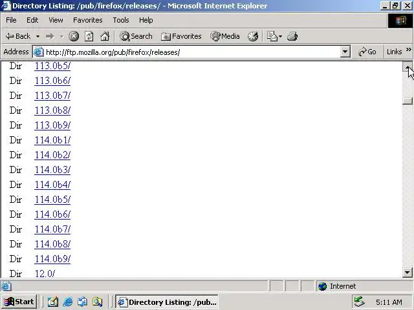Open the Back history dropdown arrow

pos(38,36)
